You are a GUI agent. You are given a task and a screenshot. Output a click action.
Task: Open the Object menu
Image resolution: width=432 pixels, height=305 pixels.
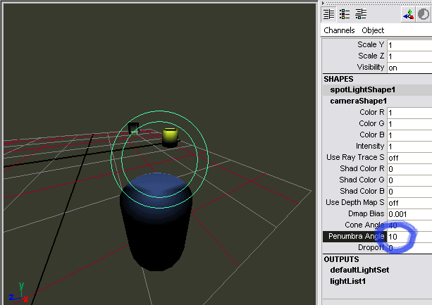(x=373, y=30)
